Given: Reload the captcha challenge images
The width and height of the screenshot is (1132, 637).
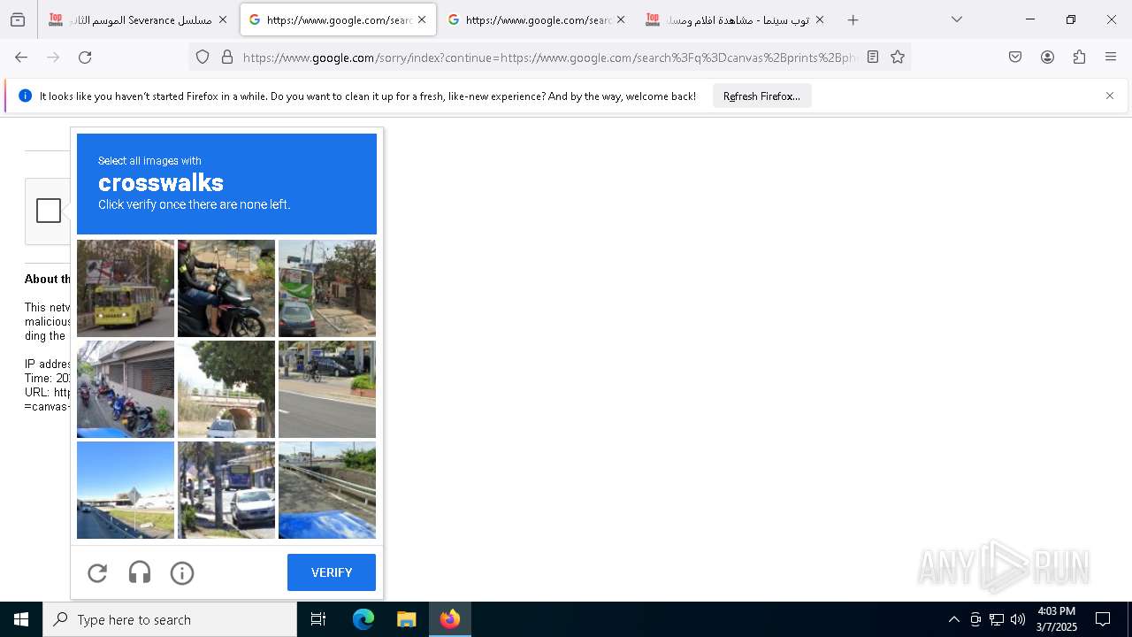Looking at the screenshot, I should pyautogui.click(x=97, y=573).
